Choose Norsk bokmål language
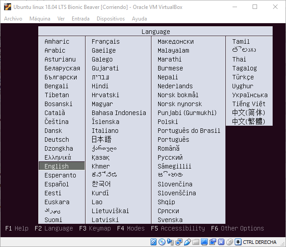Image resolution: width=286 pixels, height=247 pixels. [x=178, y=95]
